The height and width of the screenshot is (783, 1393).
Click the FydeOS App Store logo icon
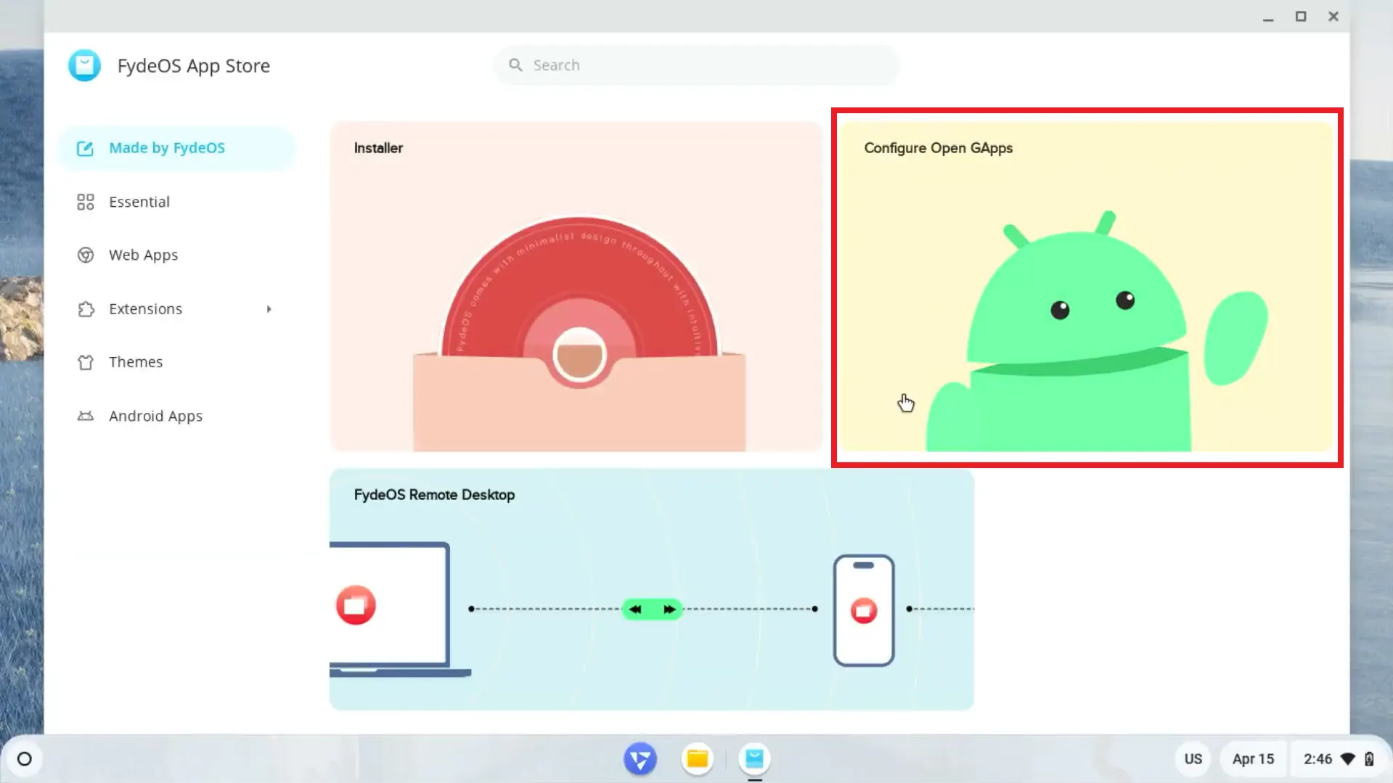click(x=84, y=65)
